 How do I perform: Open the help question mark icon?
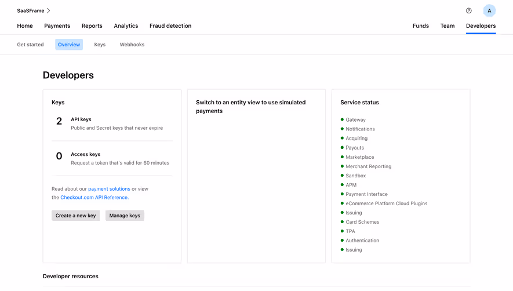pos(468,11)
